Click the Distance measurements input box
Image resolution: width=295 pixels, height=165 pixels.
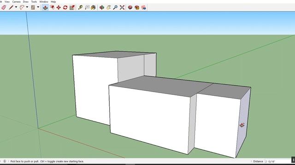click(277, 161)
